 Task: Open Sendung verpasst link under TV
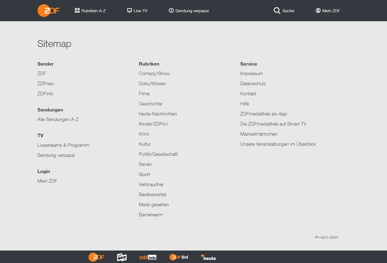tap(56, 155)
